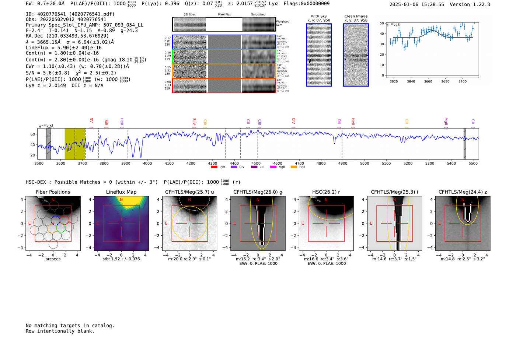516x351 pixels.
Task: Click the dark purple CIII legend swatch
Action: [254, 167]
